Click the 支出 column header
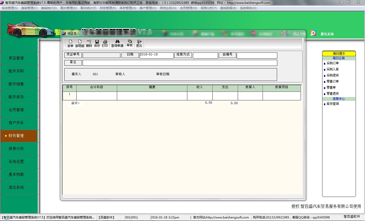The image size is (365, 221). tap(225, 88)
